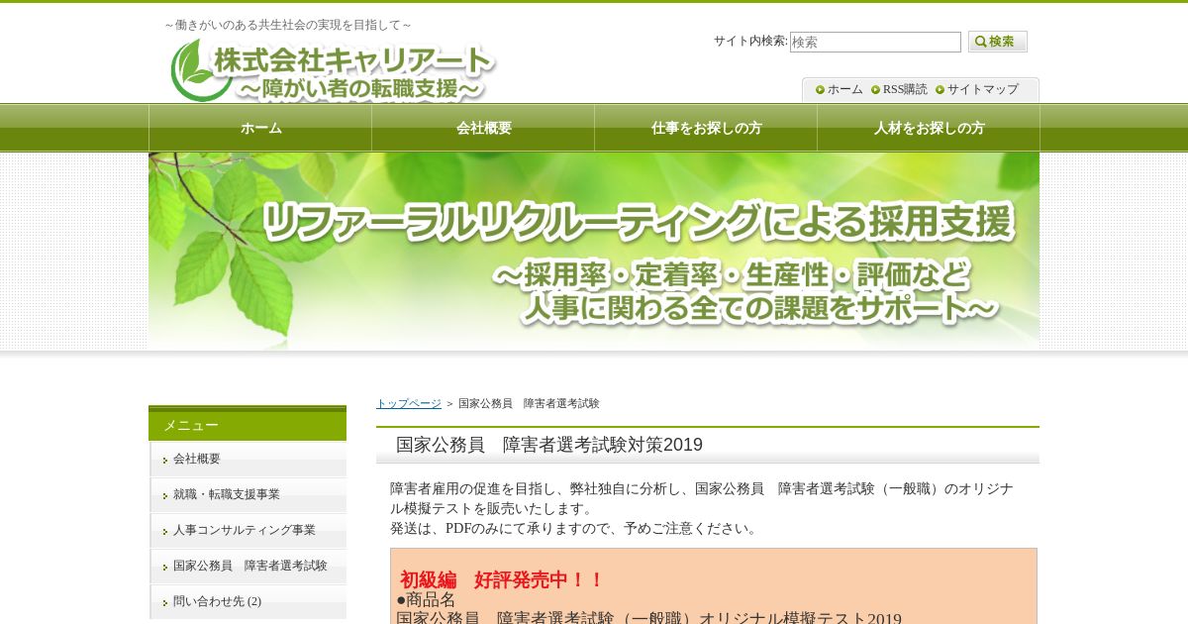Open the 仕事をお探しの方 navigation tab

click(x=706, y=128)
